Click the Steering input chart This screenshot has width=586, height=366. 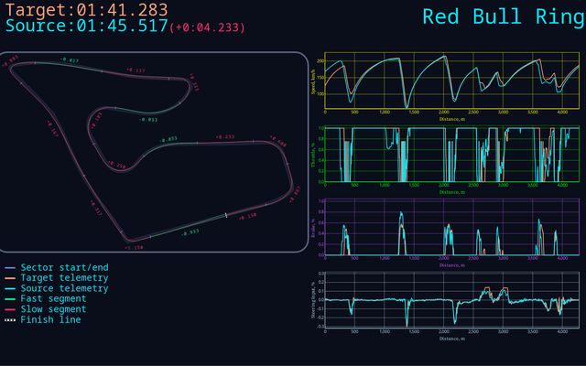click(x=450, y=299)
